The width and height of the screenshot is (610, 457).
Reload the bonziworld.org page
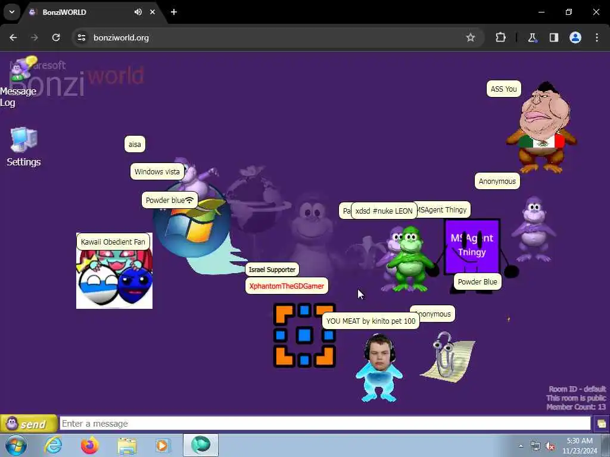pos(56,37)
